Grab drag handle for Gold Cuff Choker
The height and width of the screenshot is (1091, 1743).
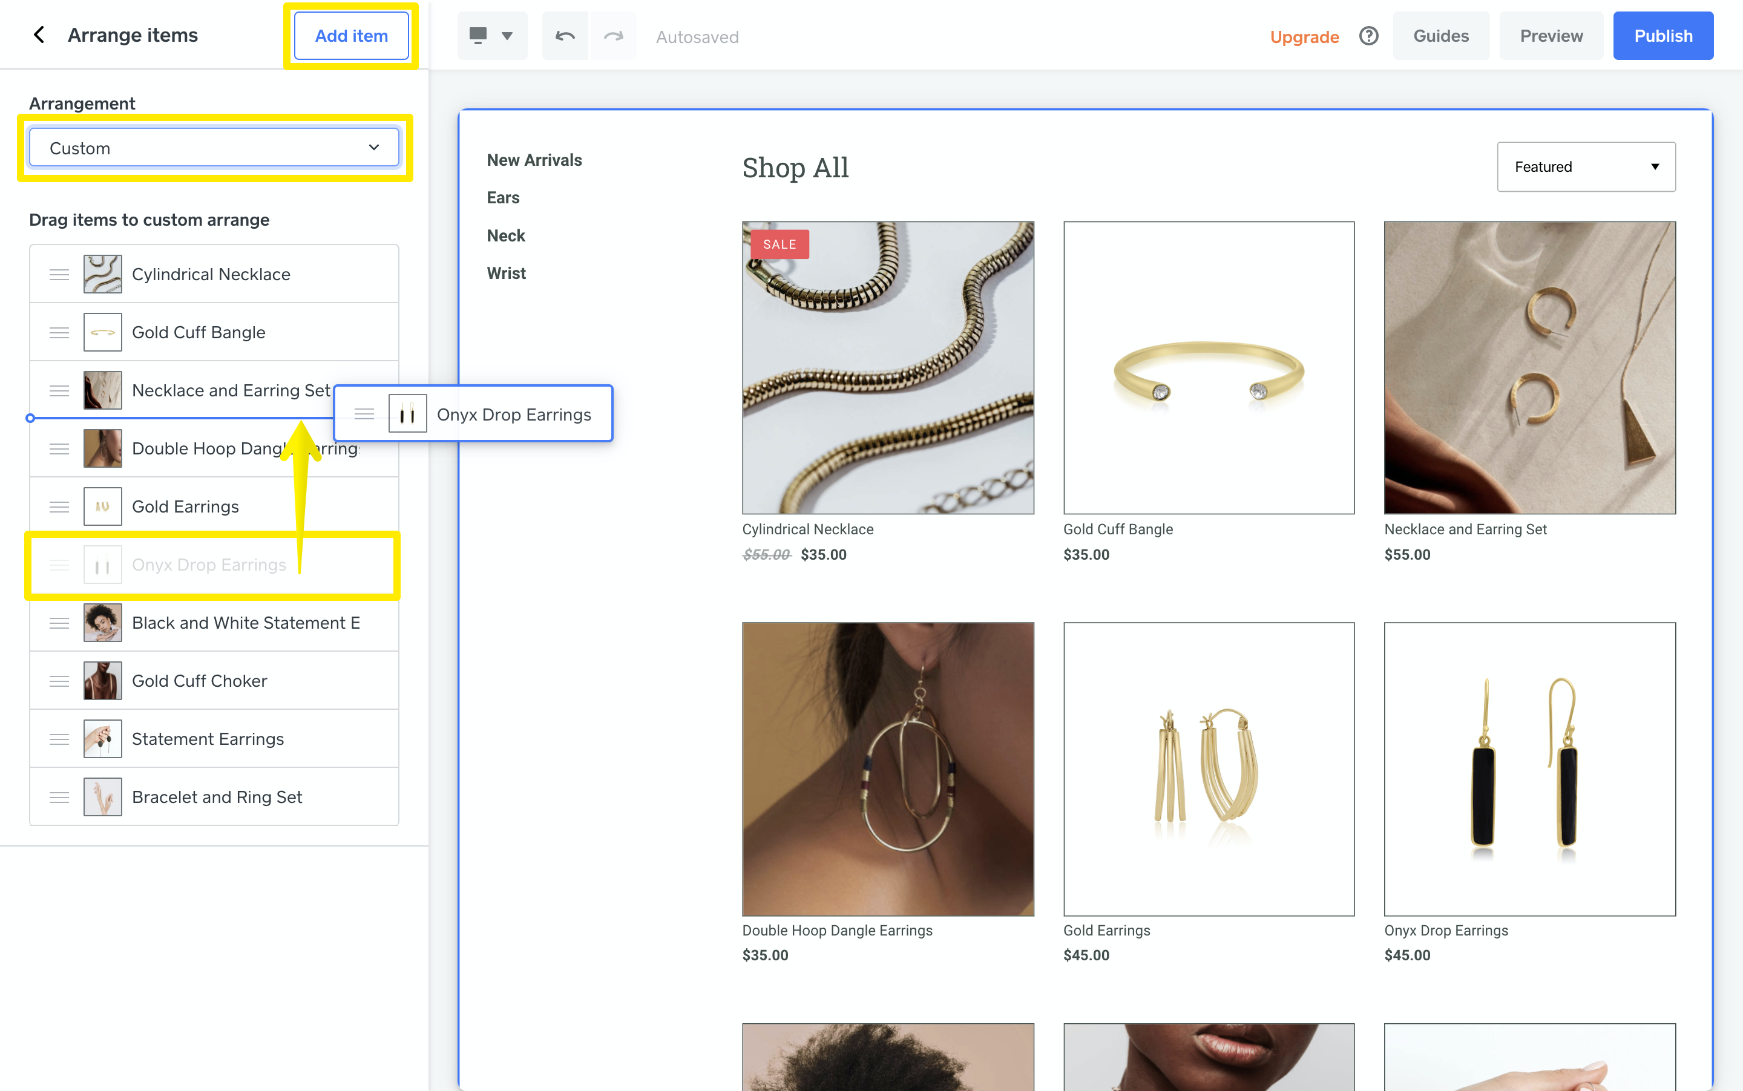coord(59,680)
